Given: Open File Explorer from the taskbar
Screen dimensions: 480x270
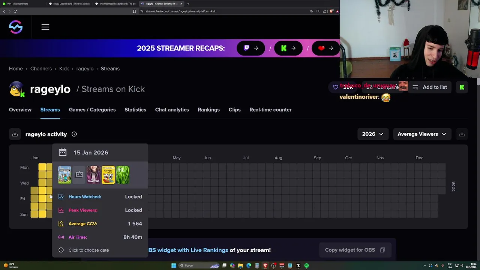Looking at the screenshot, I should 240,265.
